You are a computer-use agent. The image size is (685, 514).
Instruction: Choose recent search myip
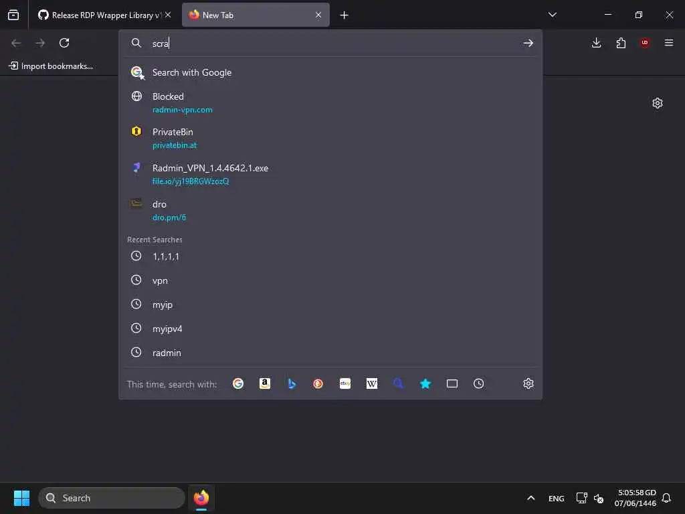coord(330,305)
